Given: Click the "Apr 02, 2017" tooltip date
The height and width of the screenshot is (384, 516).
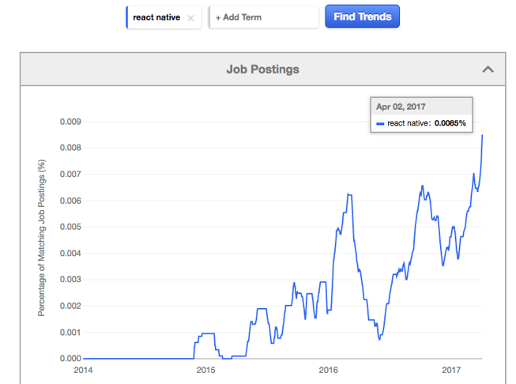Looking at the screenshot, I should [400, 107].
